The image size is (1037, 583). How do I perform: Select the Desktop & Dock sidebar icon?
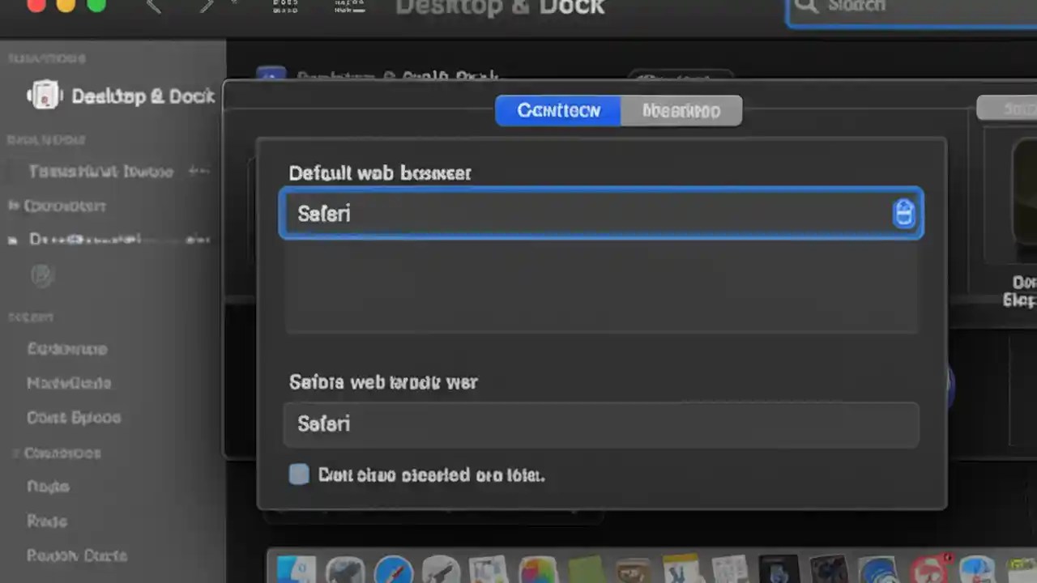coord(45,96)
